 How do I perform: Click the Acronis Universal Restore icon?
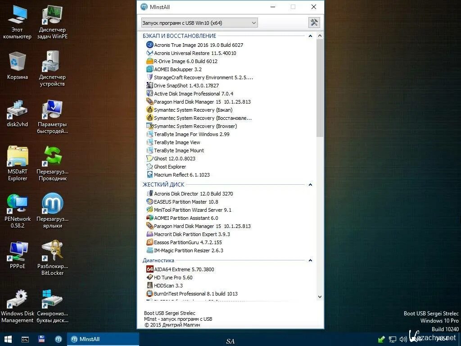point(149,53)
